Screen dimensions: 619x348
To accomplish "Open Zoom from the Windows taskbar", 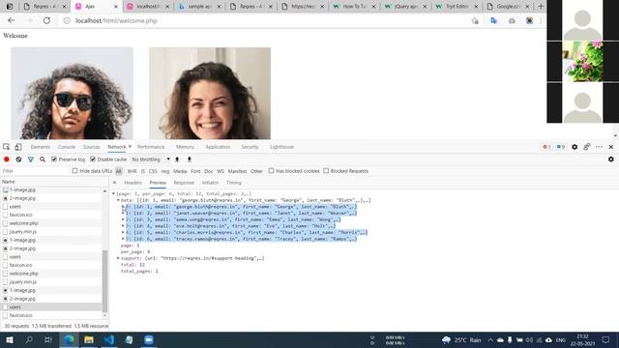I will coord(149,339).
